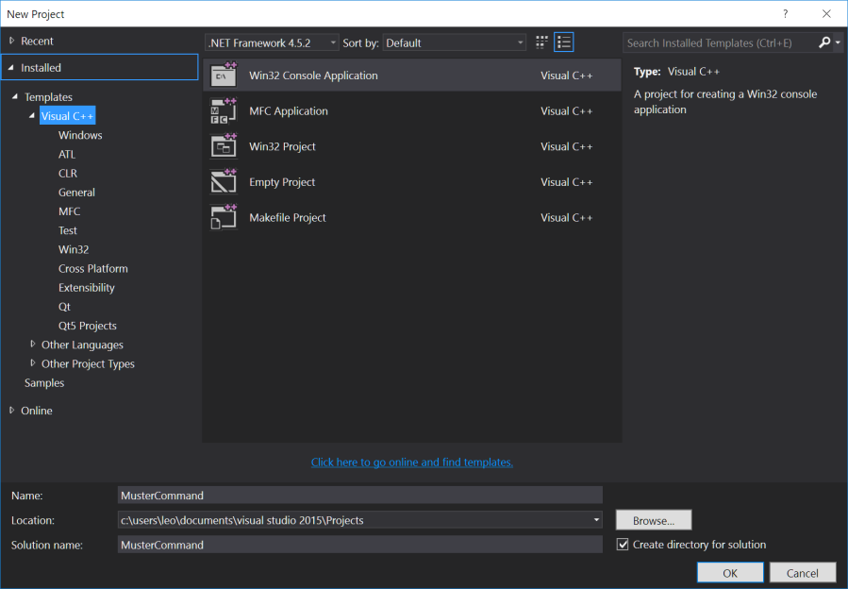Collapse the Templates tree node
The height and width of the screenshot is (589, 848).
point(15,96)
